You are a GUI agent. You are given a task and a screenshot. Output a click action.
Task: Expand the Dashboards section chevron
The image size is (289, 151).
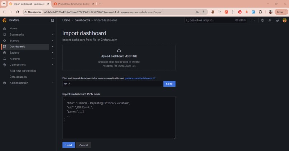pyautogui.click(x=53, y=47)
